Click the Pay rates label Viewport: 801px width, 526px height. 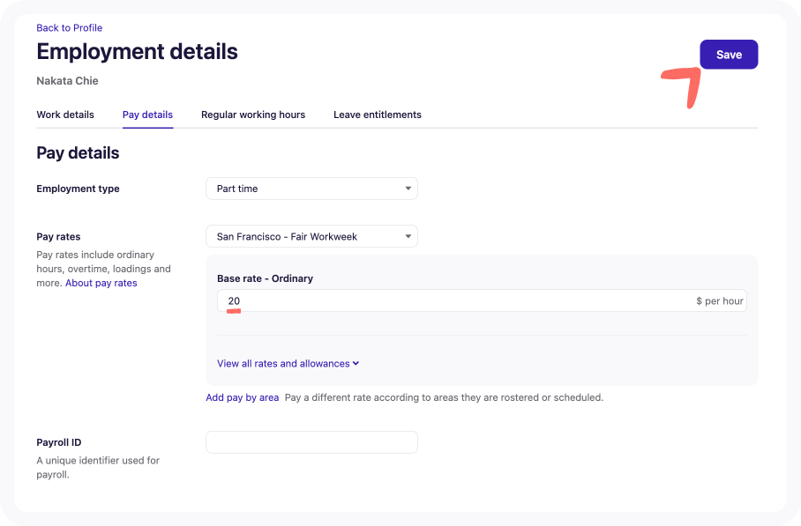click(58, 237)
